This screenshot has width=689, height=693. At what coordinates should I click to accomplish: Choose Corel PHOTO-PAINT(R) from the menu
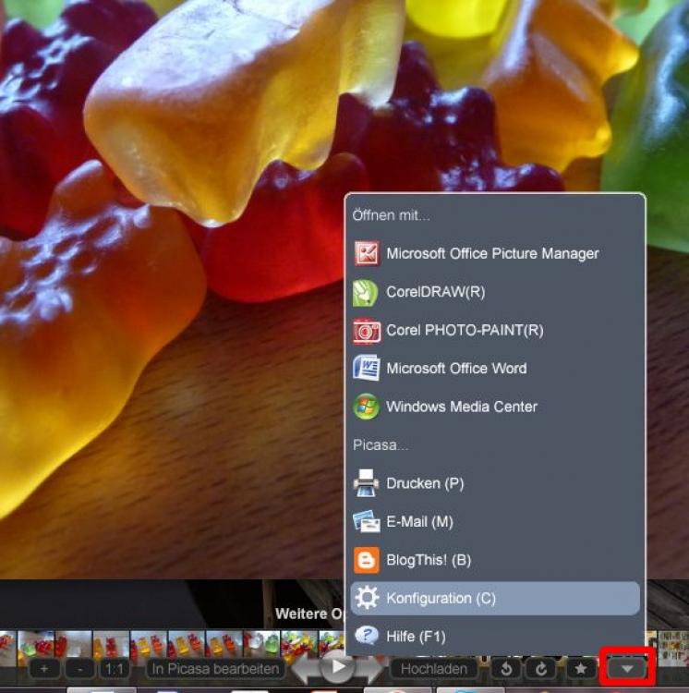point(465,330)
